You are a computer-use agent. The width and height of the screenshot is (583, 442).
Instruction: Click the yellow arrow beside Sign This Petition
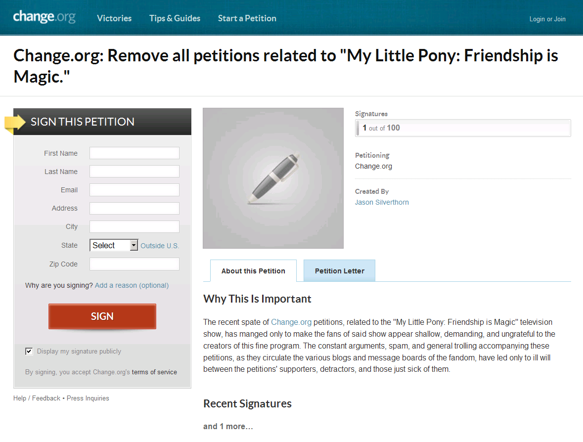(15, 122)
